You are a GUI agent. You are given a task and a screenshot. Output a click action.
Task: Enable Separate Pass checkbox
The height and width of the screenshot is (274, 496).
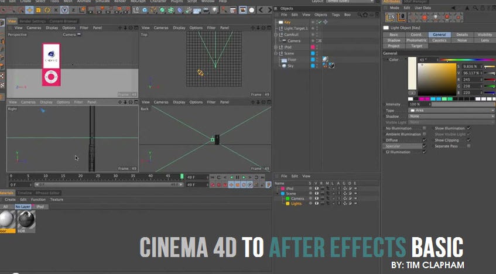469,146
